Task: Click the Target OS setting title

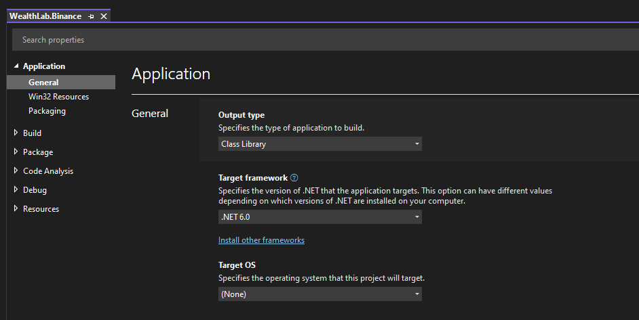Action: pos(237,265)
